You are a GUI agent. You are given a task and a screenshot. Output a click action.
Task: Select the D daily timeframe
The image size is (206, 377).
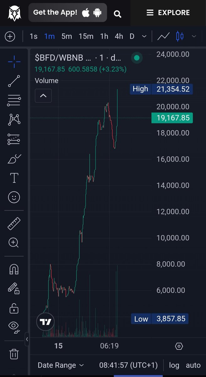[x=132, y=36]
